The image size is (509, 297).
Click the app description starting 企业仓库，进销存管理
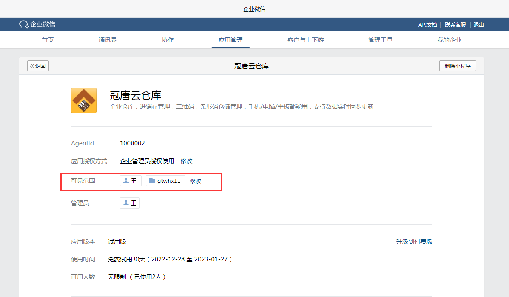pos(242,106)
